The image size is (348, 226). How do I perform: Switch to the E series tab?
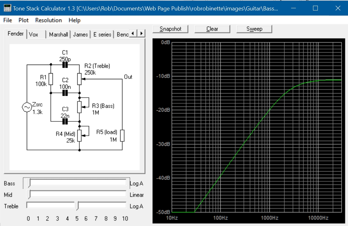102,35
